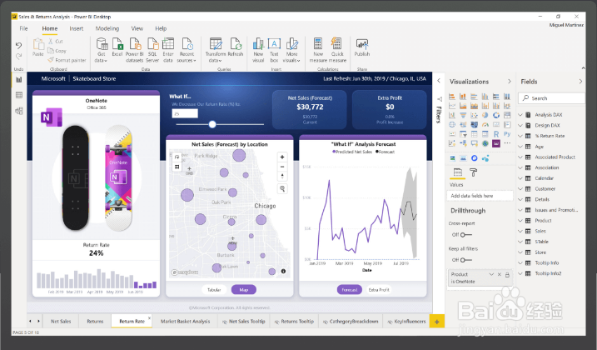This screenshot has width=597, height=350.
Task: Connect to SQL Server icon
Action: click(x=152, y=44)
